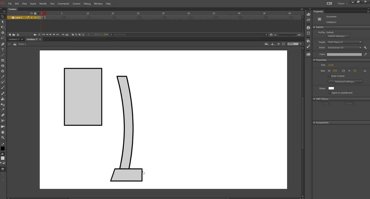Select the Camera tool in toolbox
370x199 pixels.
click(x=3, y=127)
